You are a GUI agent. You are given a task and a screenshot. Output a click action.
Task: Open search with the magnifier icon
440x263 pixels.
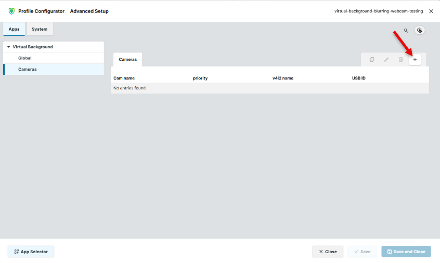click(x=406, y=31)
